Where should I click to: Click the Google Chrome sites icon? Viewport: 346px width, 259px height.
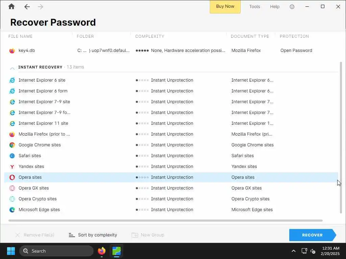coord(12,145)
